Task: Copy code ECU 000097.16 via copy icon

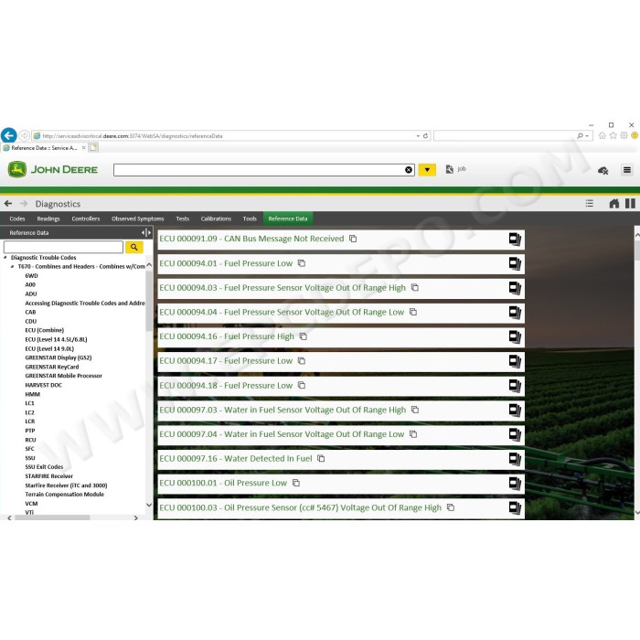Action: point(321,459)
